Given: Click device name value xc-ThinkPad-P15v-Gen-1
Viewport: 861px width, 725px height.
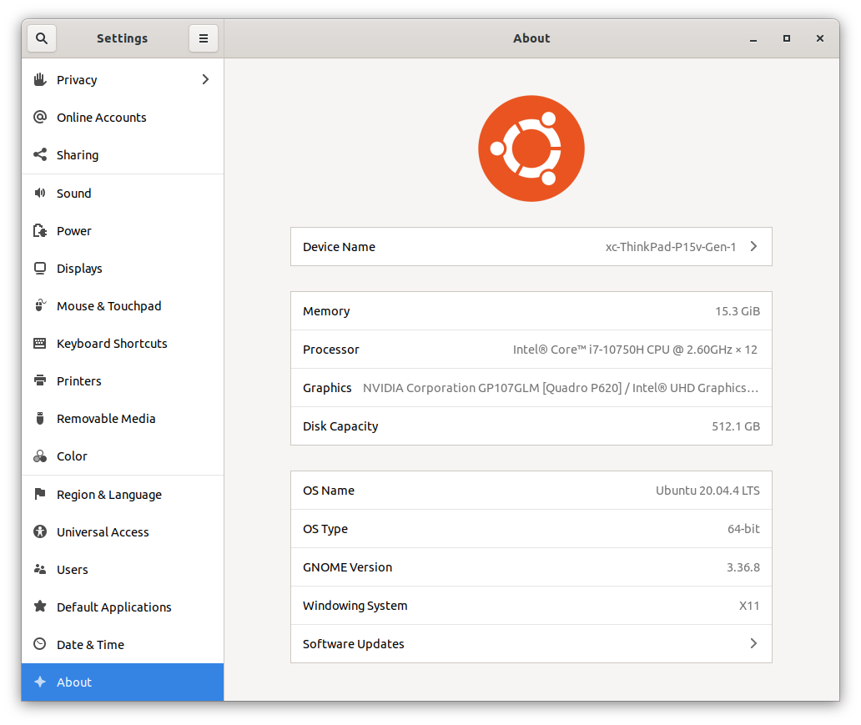Looking at the screenshot, I should (x=671, y=247).
